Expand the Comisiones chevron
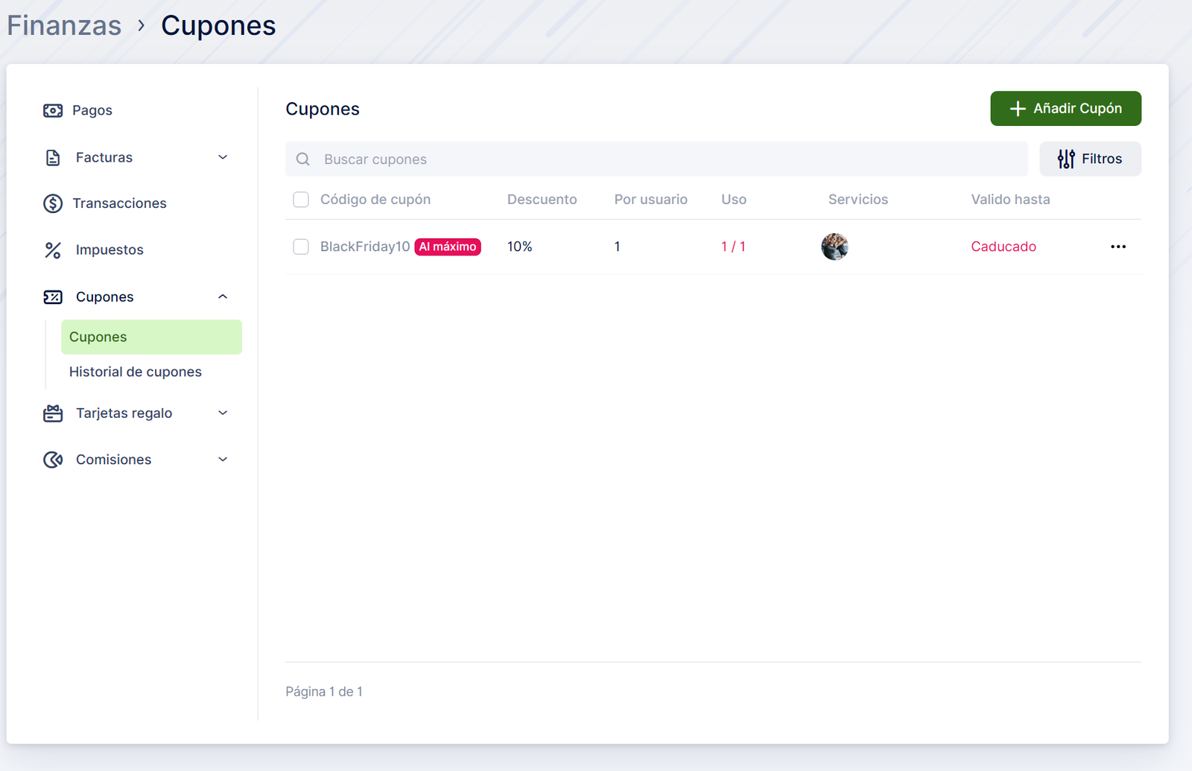 pos(223,459)
